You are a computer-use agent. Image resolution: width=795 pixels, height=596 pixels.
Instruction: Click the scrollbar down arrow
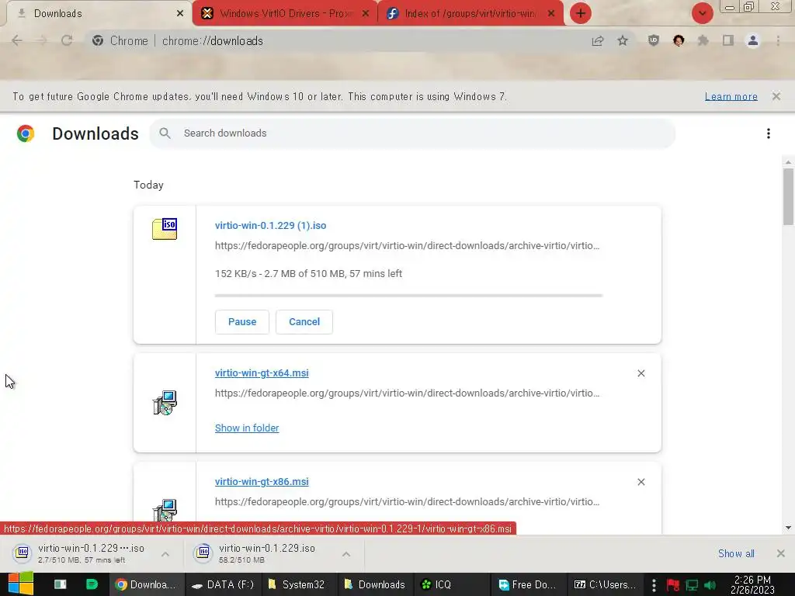[x=788, y=528]
